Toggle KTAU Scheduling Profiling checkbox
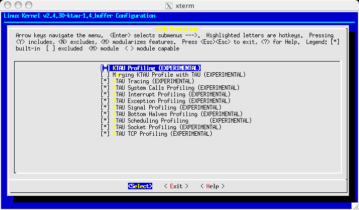359x210 pixels. 105,120
